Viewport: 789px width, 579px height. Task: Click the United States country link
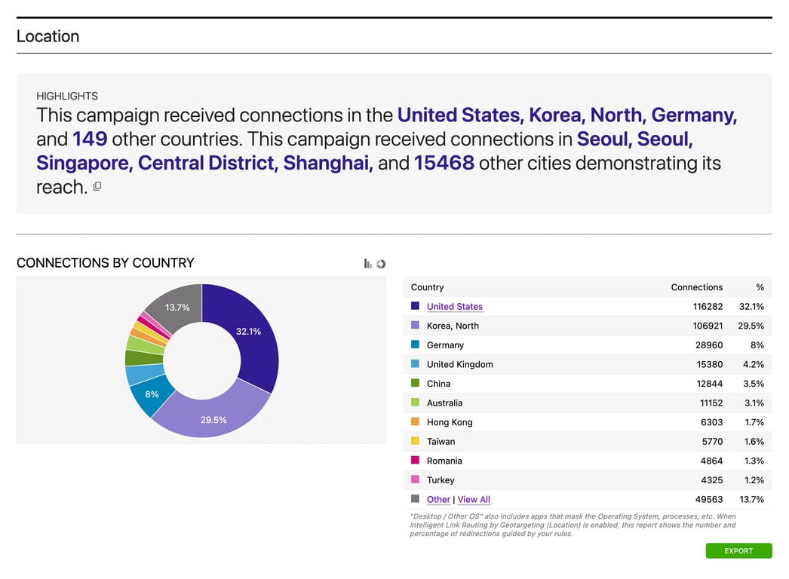point(454,307)
